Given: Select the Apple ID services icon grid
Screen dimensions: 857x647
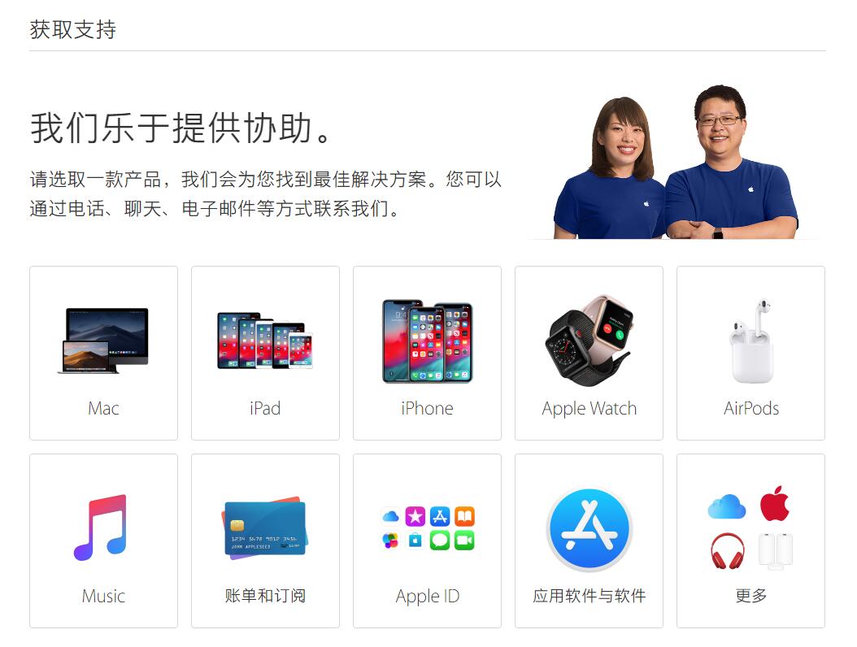Looking at the screenshot, I should 428,528.
